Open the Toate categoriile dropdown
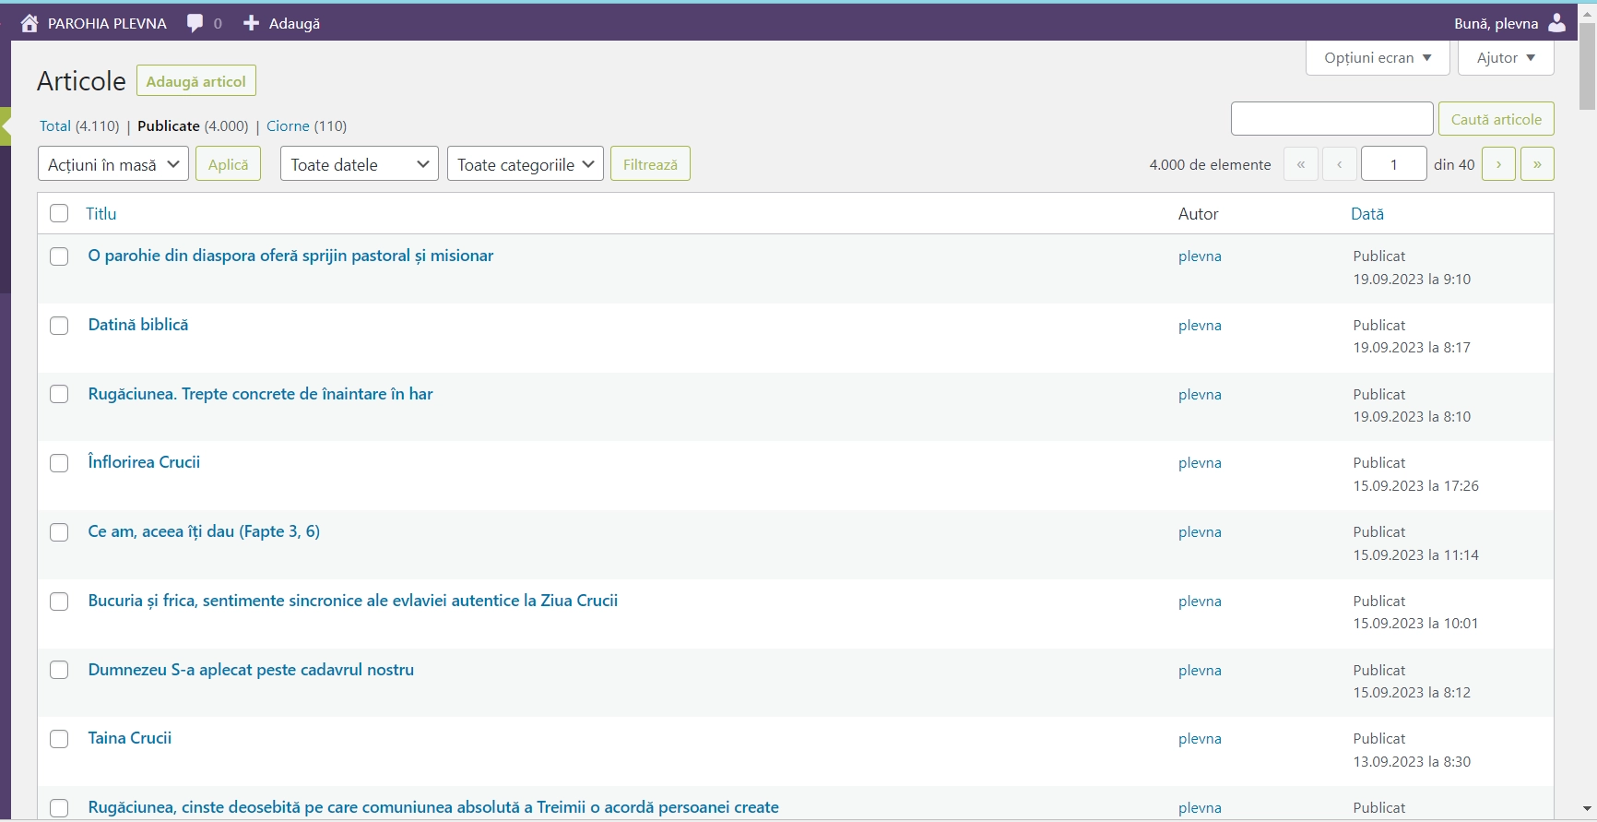This screenshot has height=822, width=1597. [x=526, y=164]
